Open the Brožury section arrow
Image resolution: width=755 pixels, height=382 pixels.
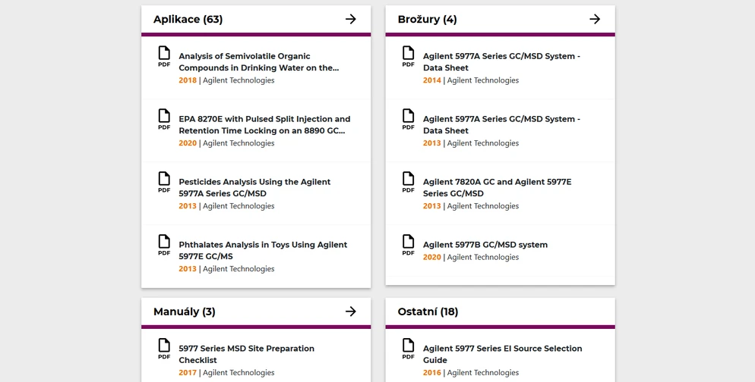click(x=595, y=19)
